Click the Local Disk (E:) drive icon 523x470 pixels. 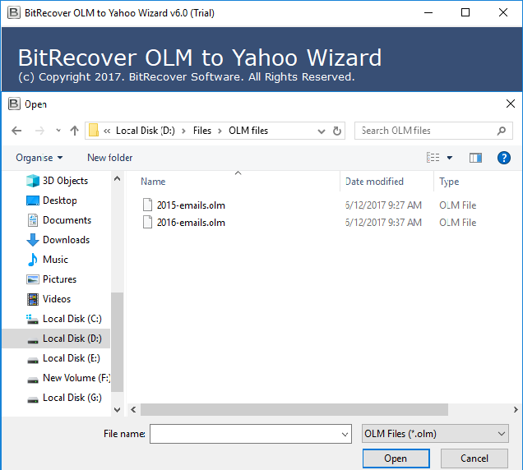33,361
